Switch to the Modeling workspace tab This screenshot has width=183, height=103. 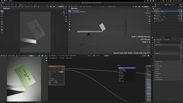[x=25, y=5]
